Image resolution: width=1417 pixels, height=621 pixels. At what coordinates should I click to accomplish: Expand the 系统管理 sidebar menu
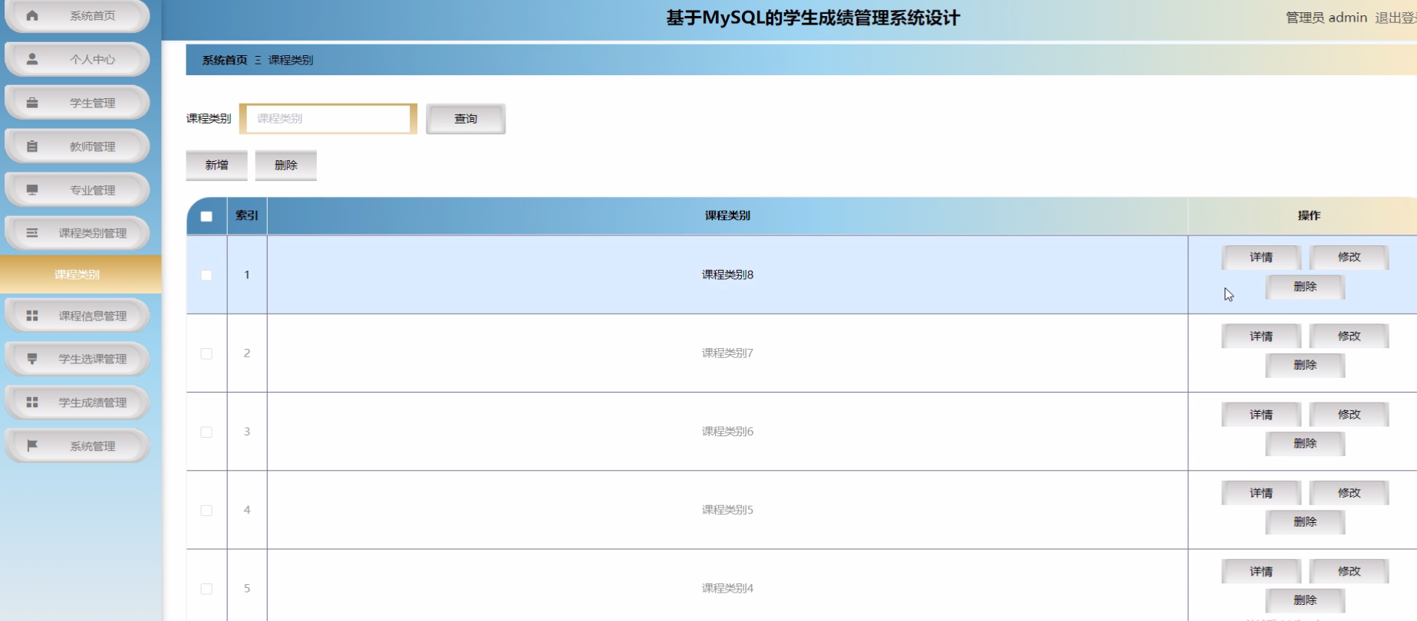tap(77, 445)
